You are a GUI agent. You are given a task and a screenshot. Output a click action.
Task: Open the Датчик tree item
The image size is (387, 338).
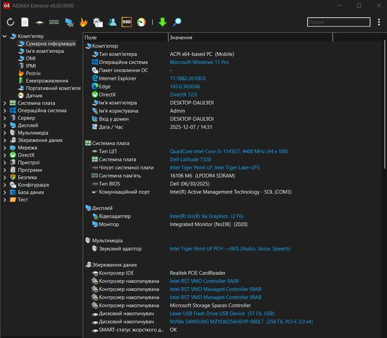coord(34,96)
